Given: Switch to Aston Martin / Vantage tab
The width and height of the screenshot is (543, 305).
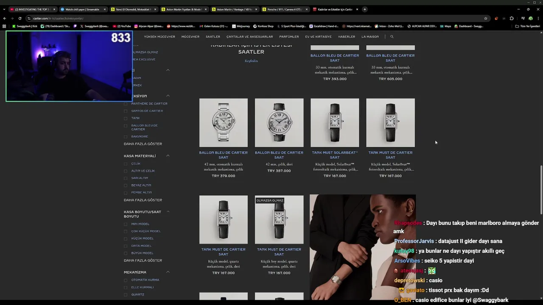Looking at the screenshot, I should pyautogui.click(x=235, y=9).
